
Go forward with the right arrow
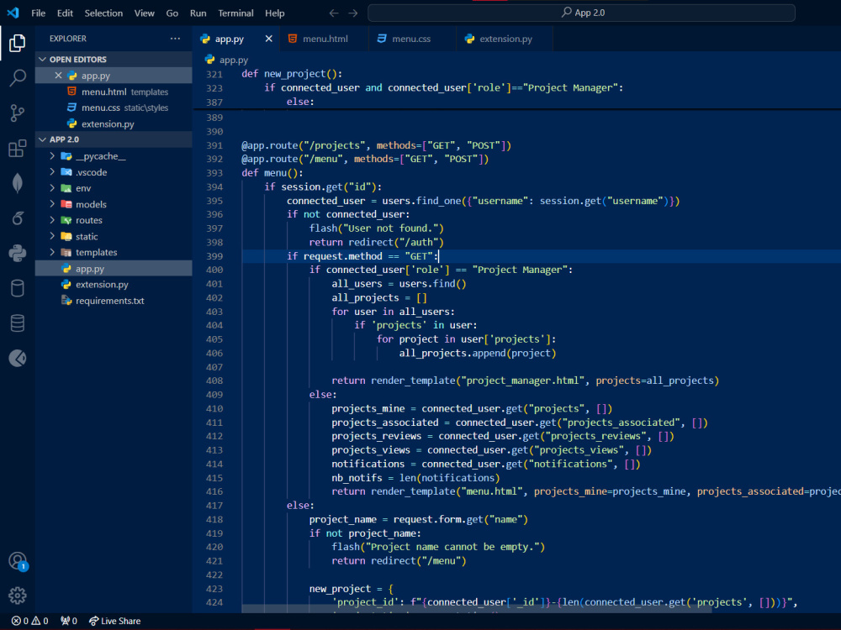pyautogui.click(x=353, y=13)
